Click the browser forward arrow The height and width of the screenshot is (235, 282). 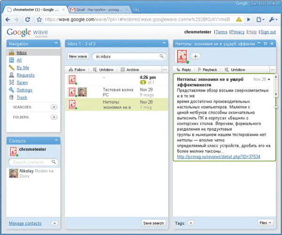click(x=16, y=19)
